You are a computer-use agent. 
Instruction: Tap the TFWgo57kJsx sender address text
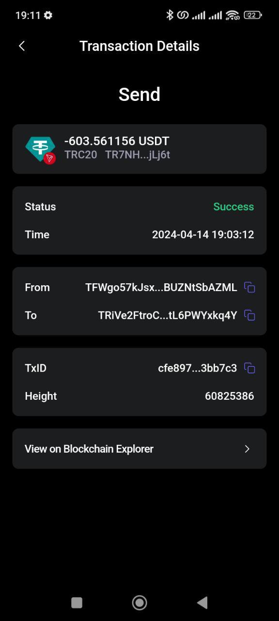[161, 288]
